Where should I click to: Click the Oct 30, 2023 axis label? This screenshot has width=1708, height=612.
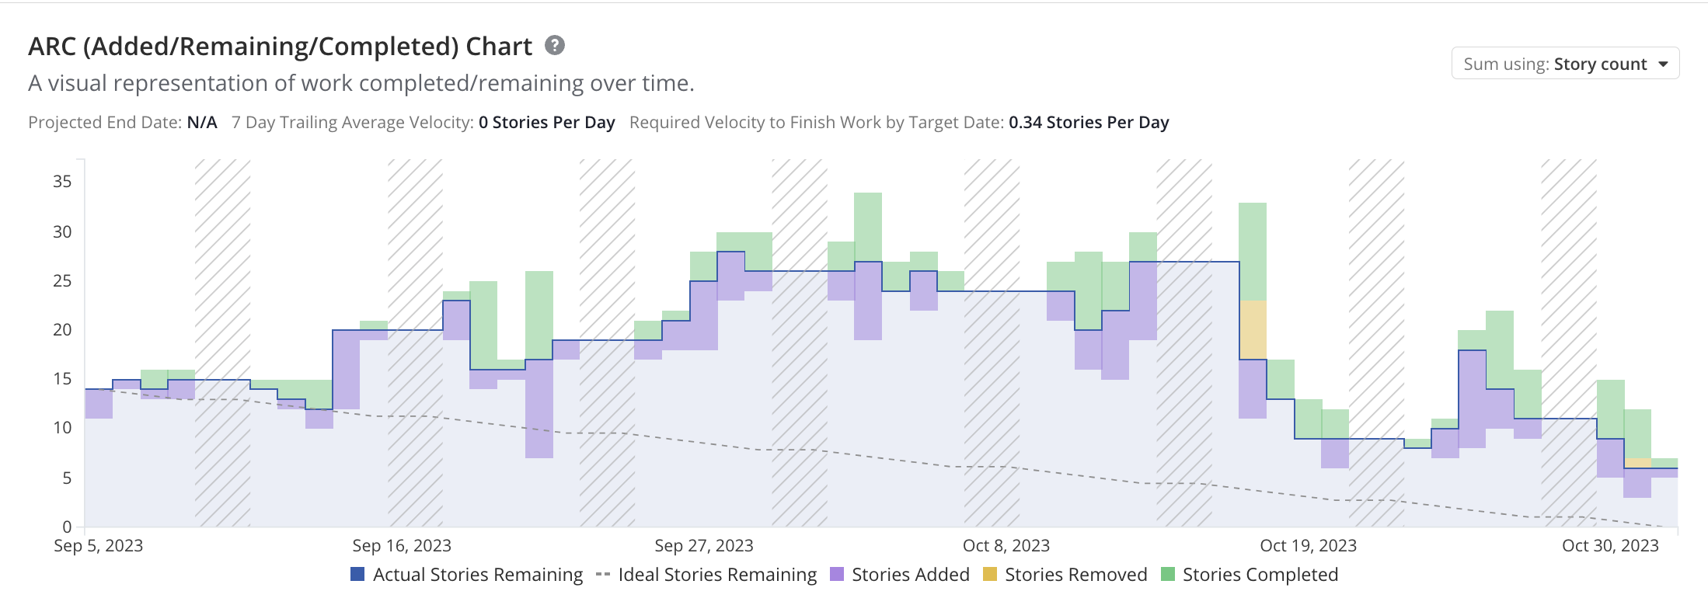1610,546
